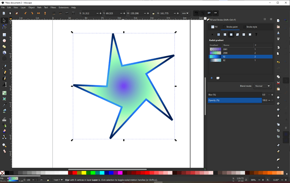Screen dimensions: 290x183
Task: Flip the selection horizontally
Action: pyautogui.click(x=39, y=13)
